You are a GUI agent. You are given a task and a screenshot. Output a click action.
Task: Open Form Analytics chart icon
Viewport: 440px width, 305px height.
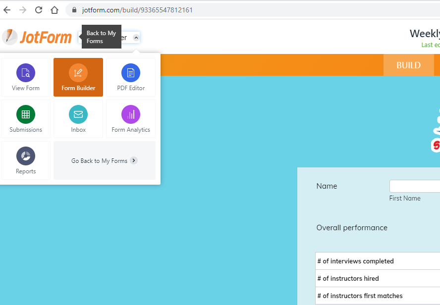[131, 115]
